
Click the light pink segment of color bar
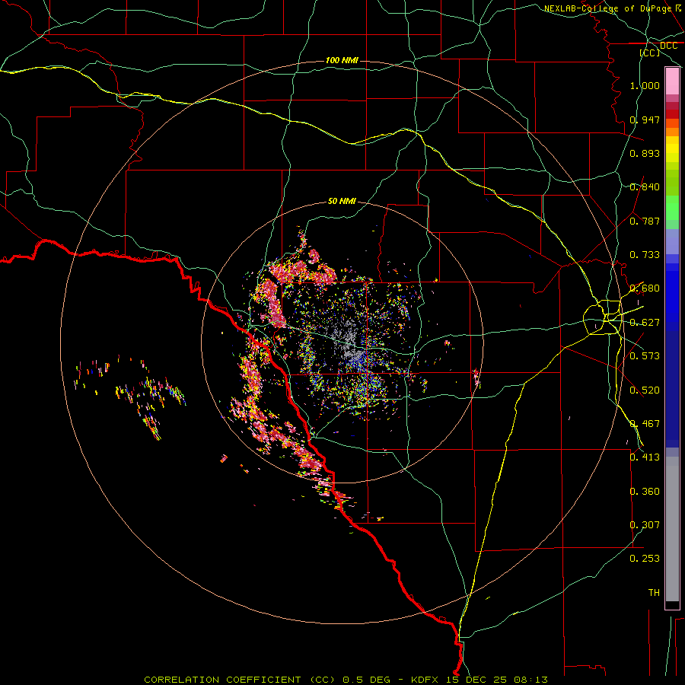click(x=672, y=81)
